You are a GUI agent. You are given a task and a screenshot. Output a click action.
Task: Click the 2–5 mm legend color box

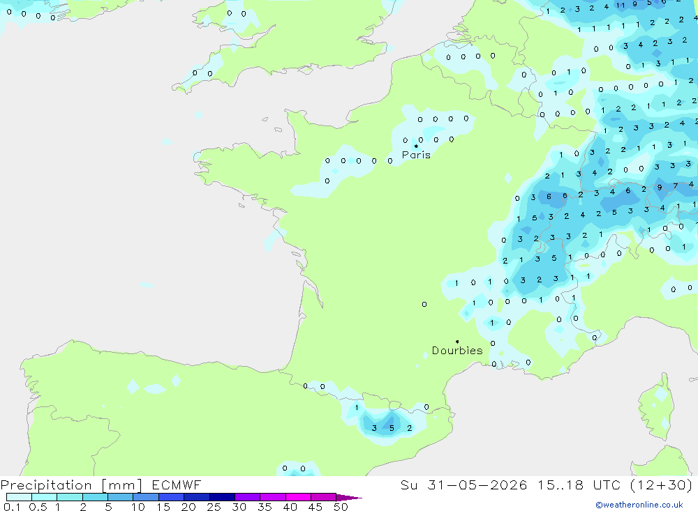point(95,497)
